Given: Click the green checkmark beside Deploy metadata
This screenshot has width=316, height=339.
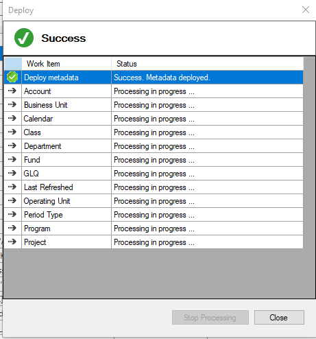Looking at the screenshot, I should [12, 77].
